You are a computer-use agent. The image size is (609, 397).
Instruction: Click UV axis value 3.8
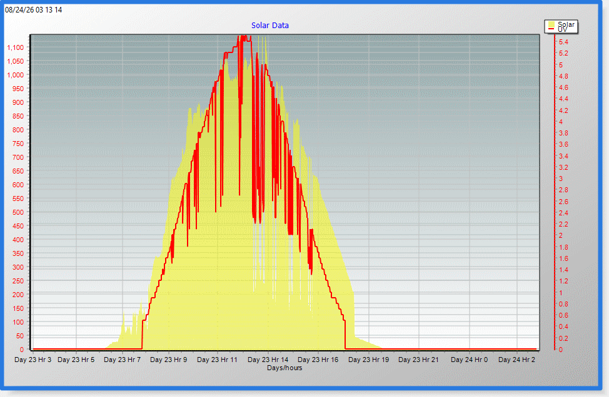click(x=563, y=134)
